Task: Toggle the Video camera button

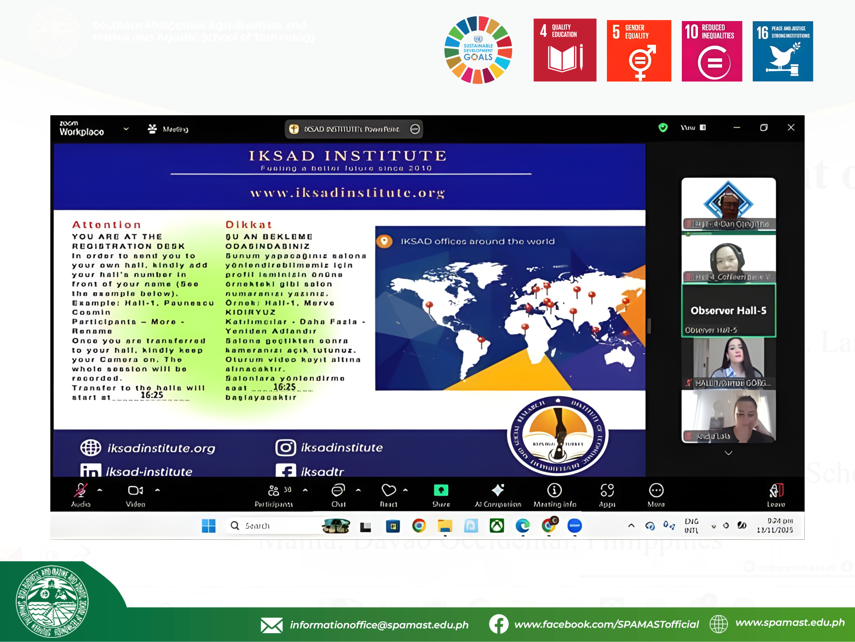Action: tap(135, 490)
